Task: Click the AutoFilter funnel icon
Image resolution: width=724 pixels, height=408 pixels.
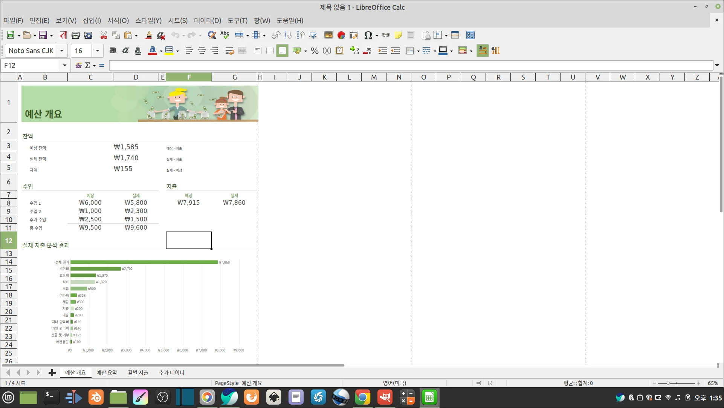Action: click(313, 35)
